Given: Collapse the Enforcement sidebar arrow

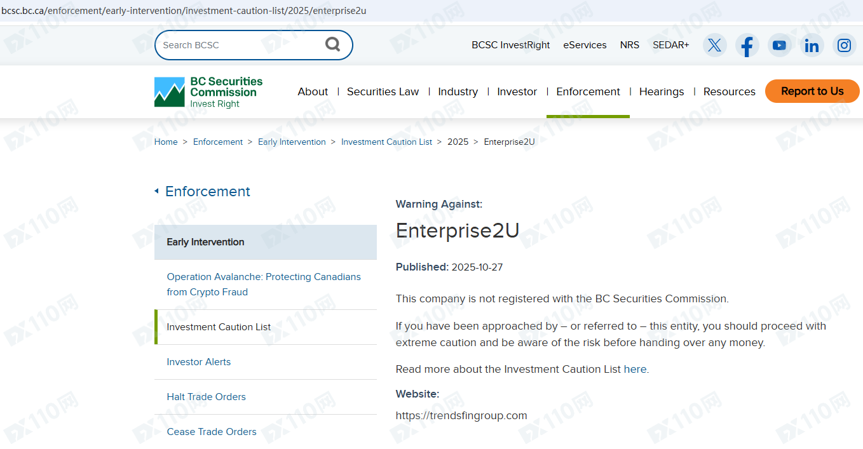Looking at the screenshot, I should click(156, 191).
